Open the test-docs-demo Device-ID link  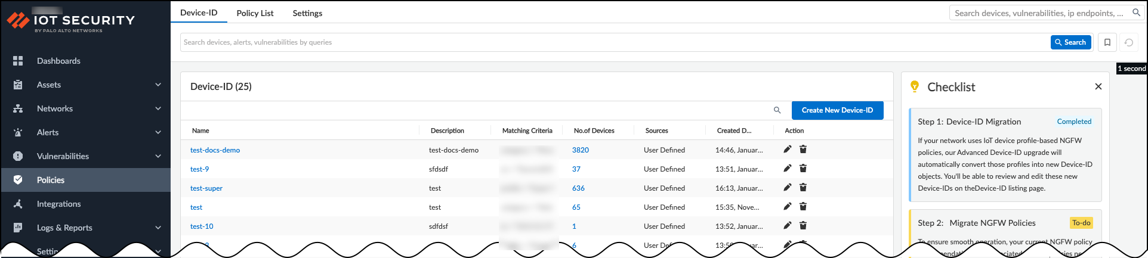(x=215, y=150)
